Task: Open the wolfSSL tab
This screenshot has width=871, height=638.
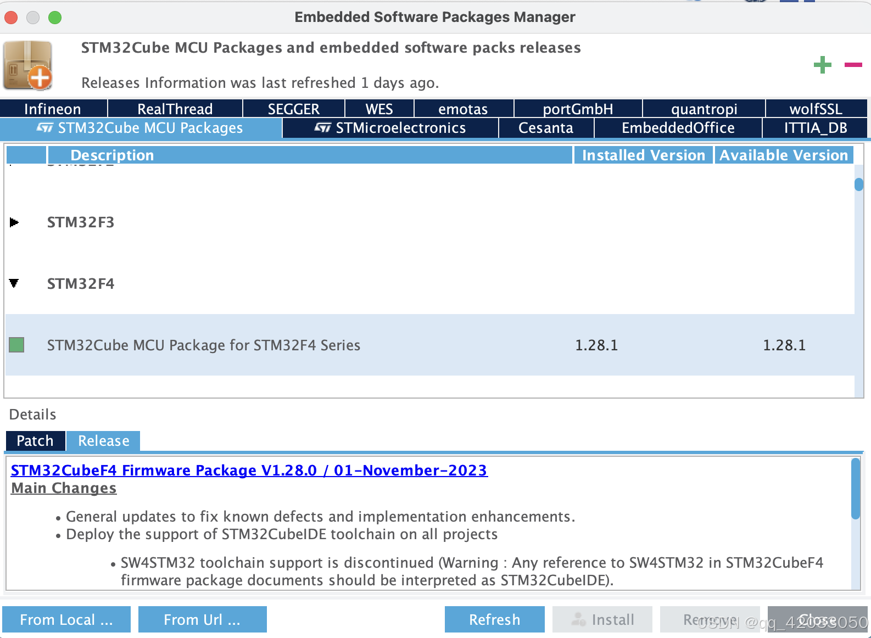Action: (x=816, y=109)
